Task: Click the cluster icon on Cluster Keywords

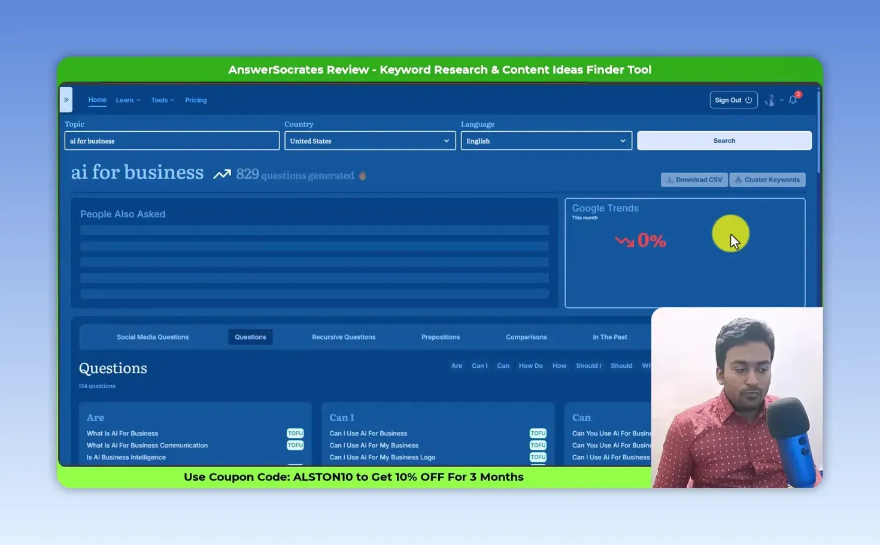Action: [x=738, y=180]
